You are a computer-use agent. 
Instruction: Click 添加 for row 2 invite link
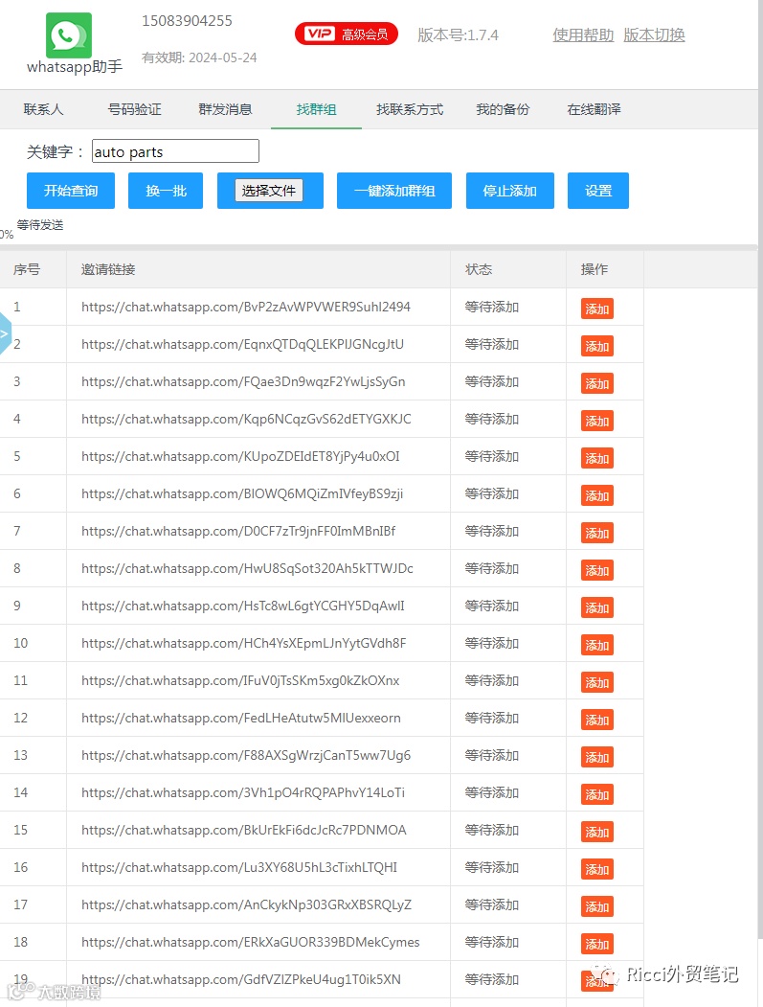[597, 346]
